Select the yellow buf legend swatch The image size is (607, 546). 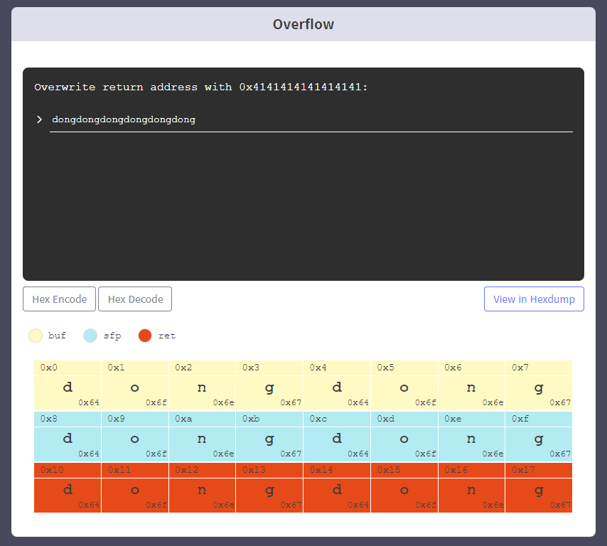tap(36, 336)
